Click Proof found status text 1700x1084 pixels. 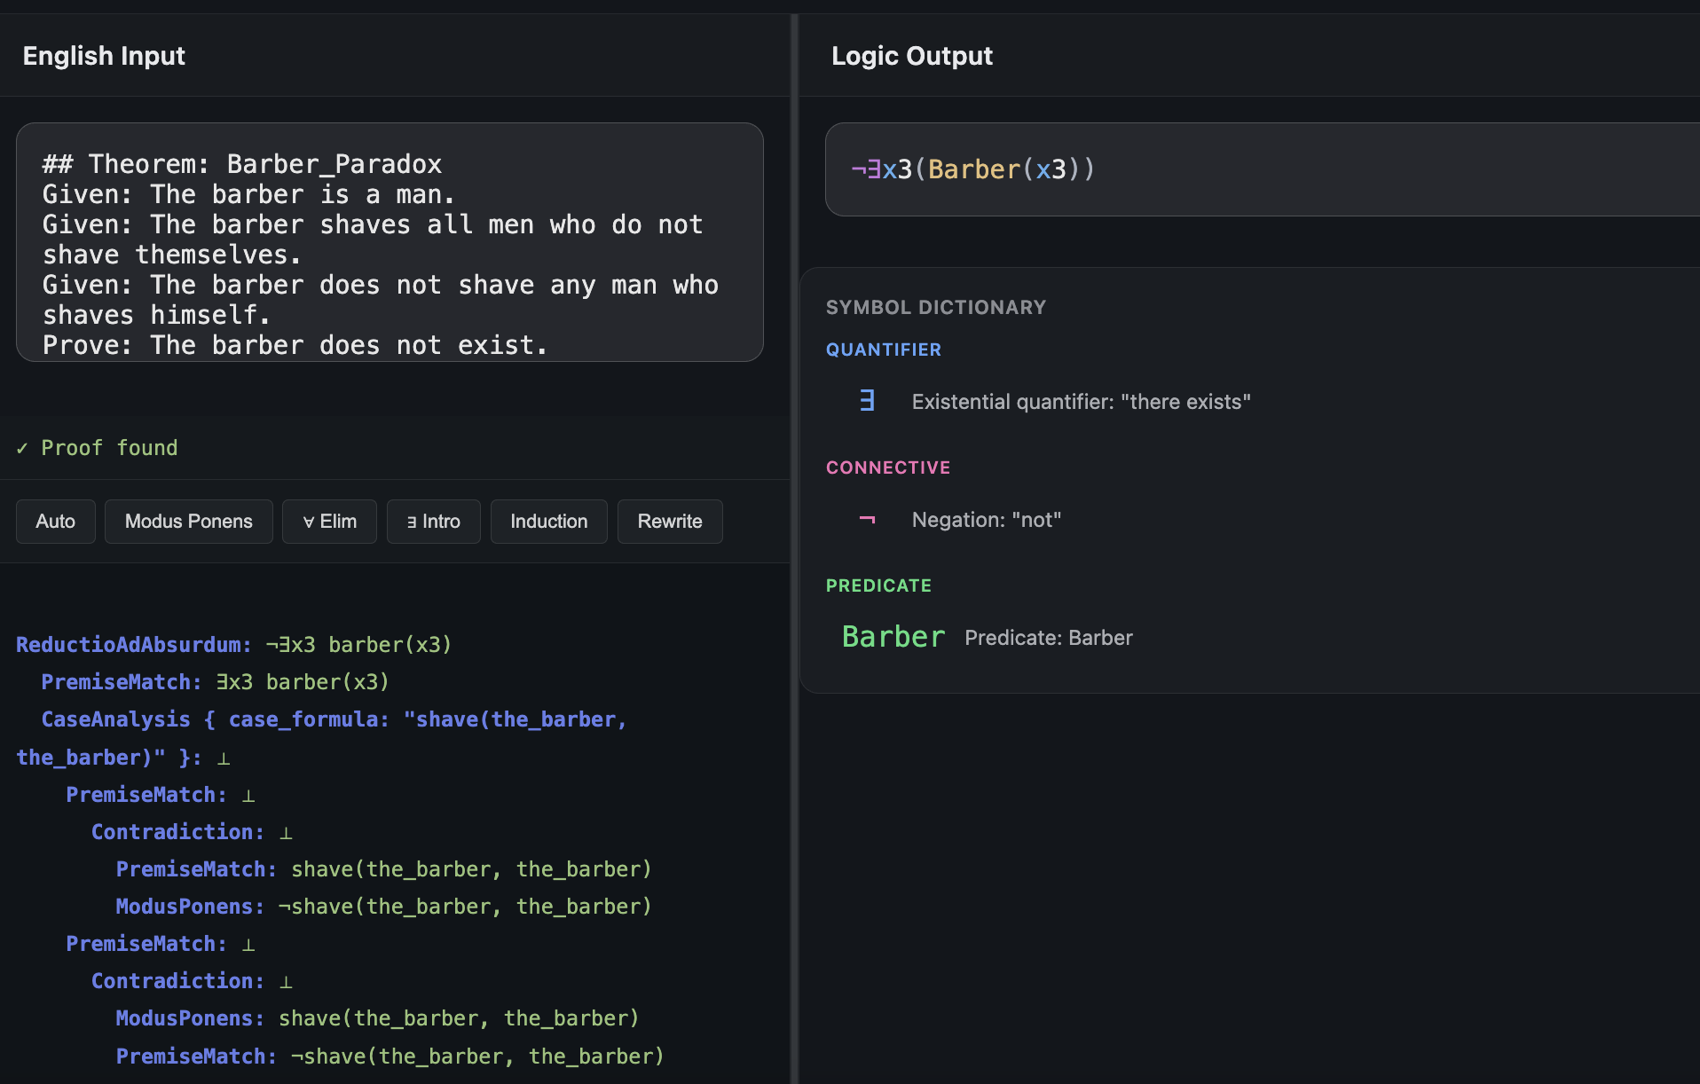108,448
